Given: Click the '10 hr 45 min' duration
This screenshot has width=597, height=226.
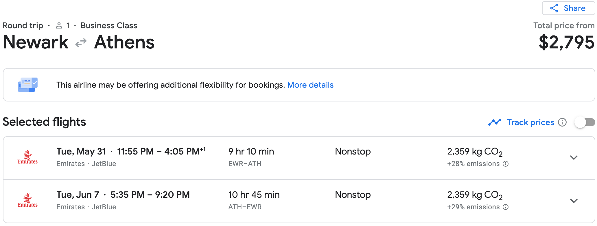Looking at the screenshot, I should pos(254,195).
